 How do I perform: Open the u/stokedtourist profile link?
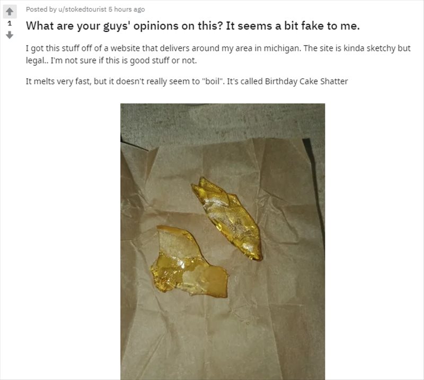click(83, 9)
